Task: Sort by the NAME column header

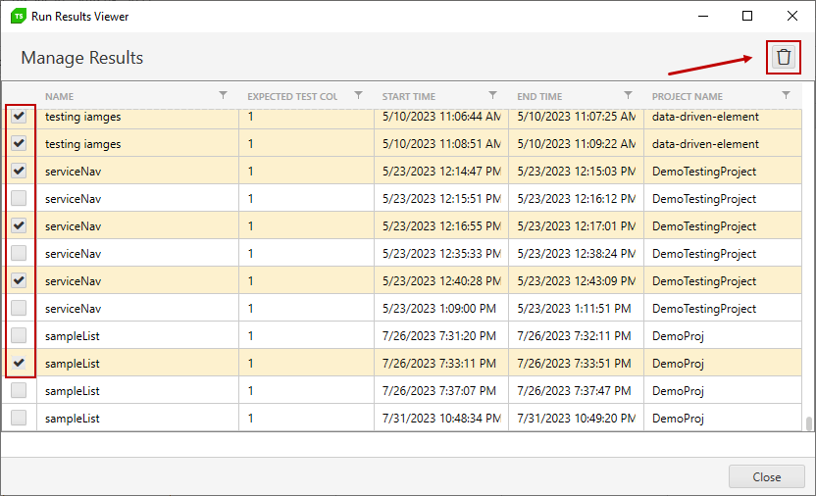Action: point(59,97)
